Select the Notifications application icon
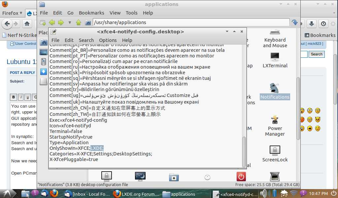This screenshot has height=198, width=338. point(275,91)
